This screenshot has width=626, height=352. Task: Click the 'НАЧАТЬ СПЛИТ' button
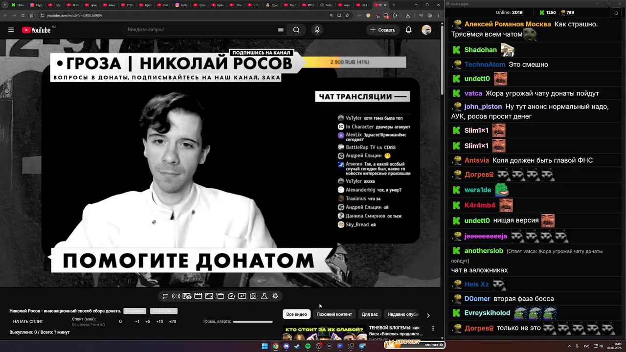click(x=28, y=322)
